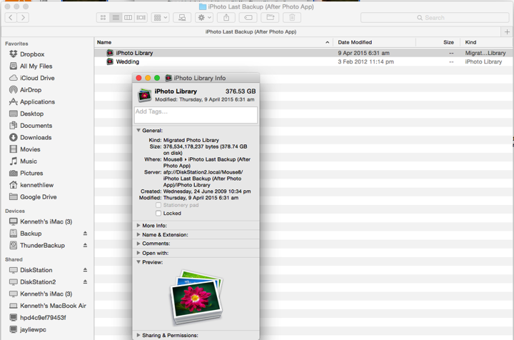Click the iPhoto Library preview image
The height and width of the screenshot is (340, 514).
tap(196, 297)
